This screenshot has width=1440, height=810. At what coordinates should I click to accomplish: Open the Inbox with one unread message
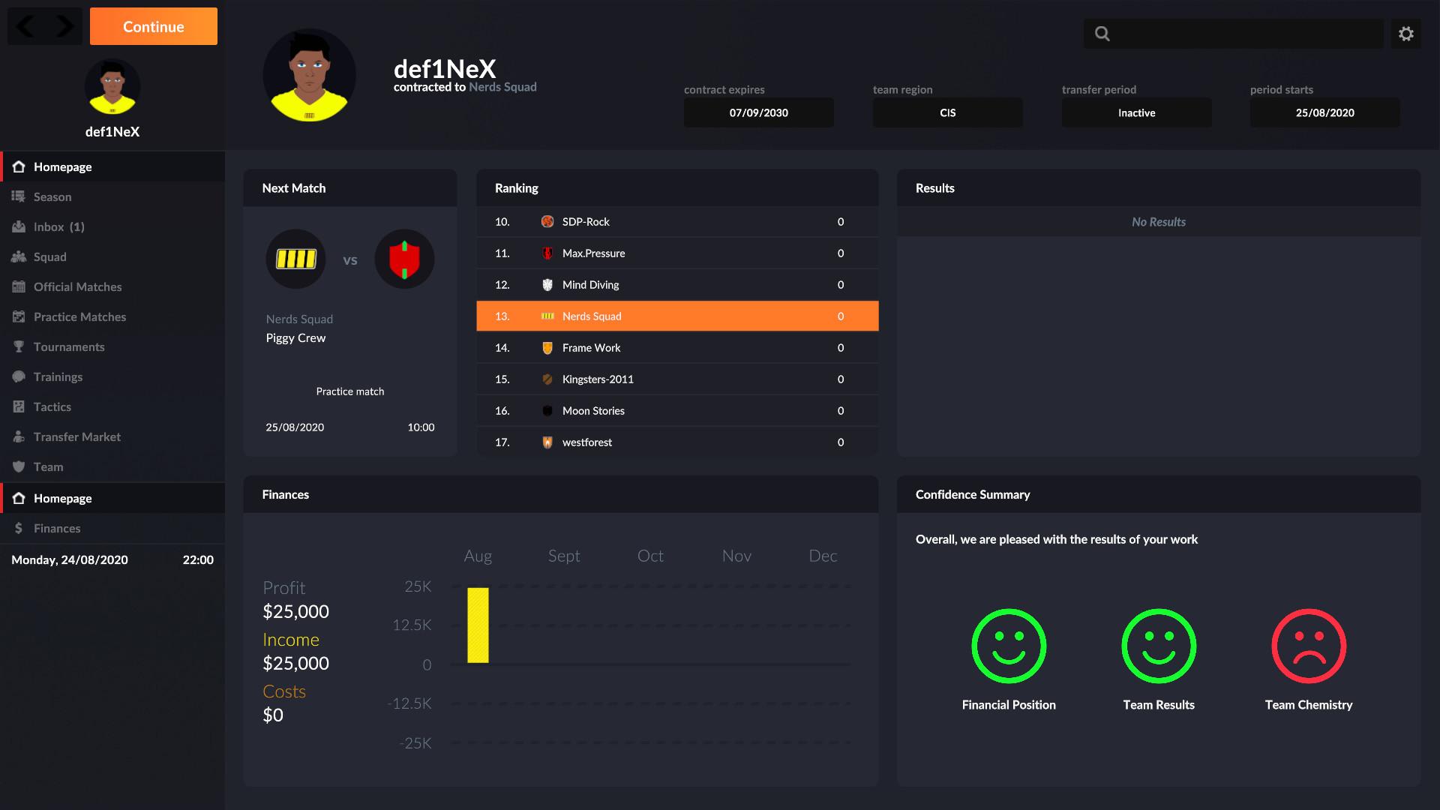(x=18, y=226)
